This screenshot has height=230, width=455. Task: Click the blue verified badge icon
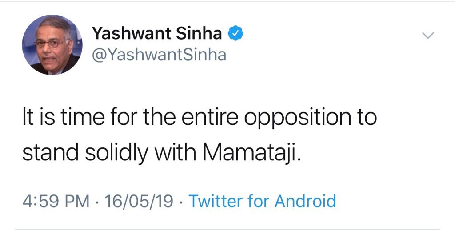coord(235,33)
